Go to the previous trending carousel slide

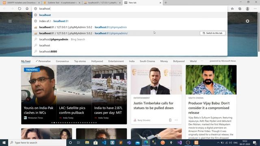pyautogui.click(x=24, y=94)
